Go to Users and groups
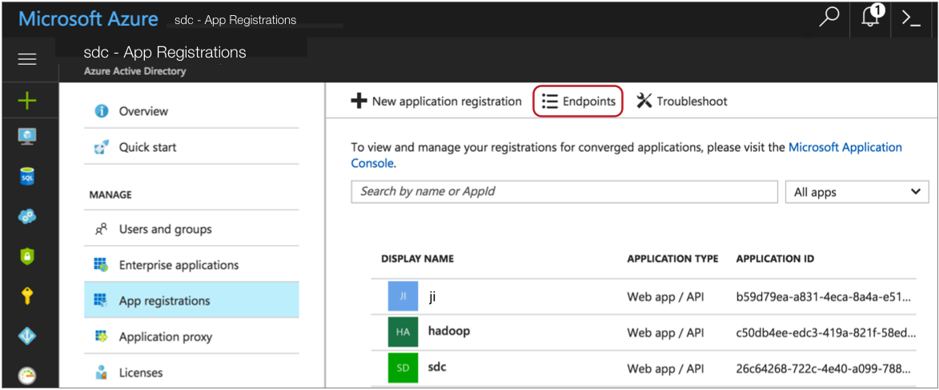939x390 pixels. pyautogui.click(x=165, y=229)
